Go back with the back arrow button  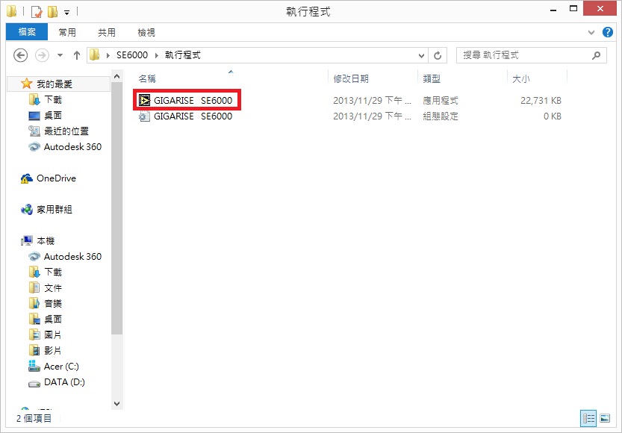click(21, 55)
